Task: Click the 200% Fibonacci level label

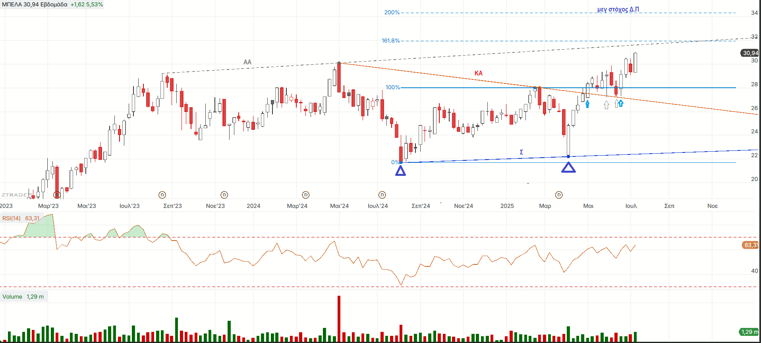Action: pos(392,12)
